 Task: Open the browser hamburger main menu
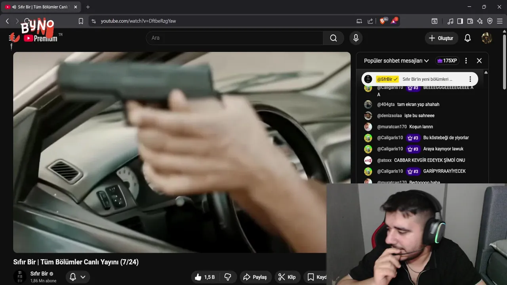499,21
